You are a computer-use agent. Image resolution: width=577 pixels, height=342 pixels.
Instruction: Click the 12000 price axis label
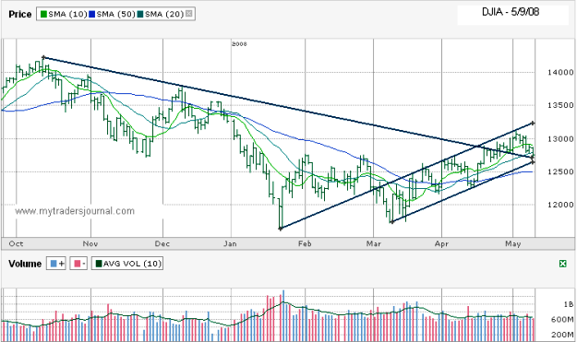coord(560,205)
